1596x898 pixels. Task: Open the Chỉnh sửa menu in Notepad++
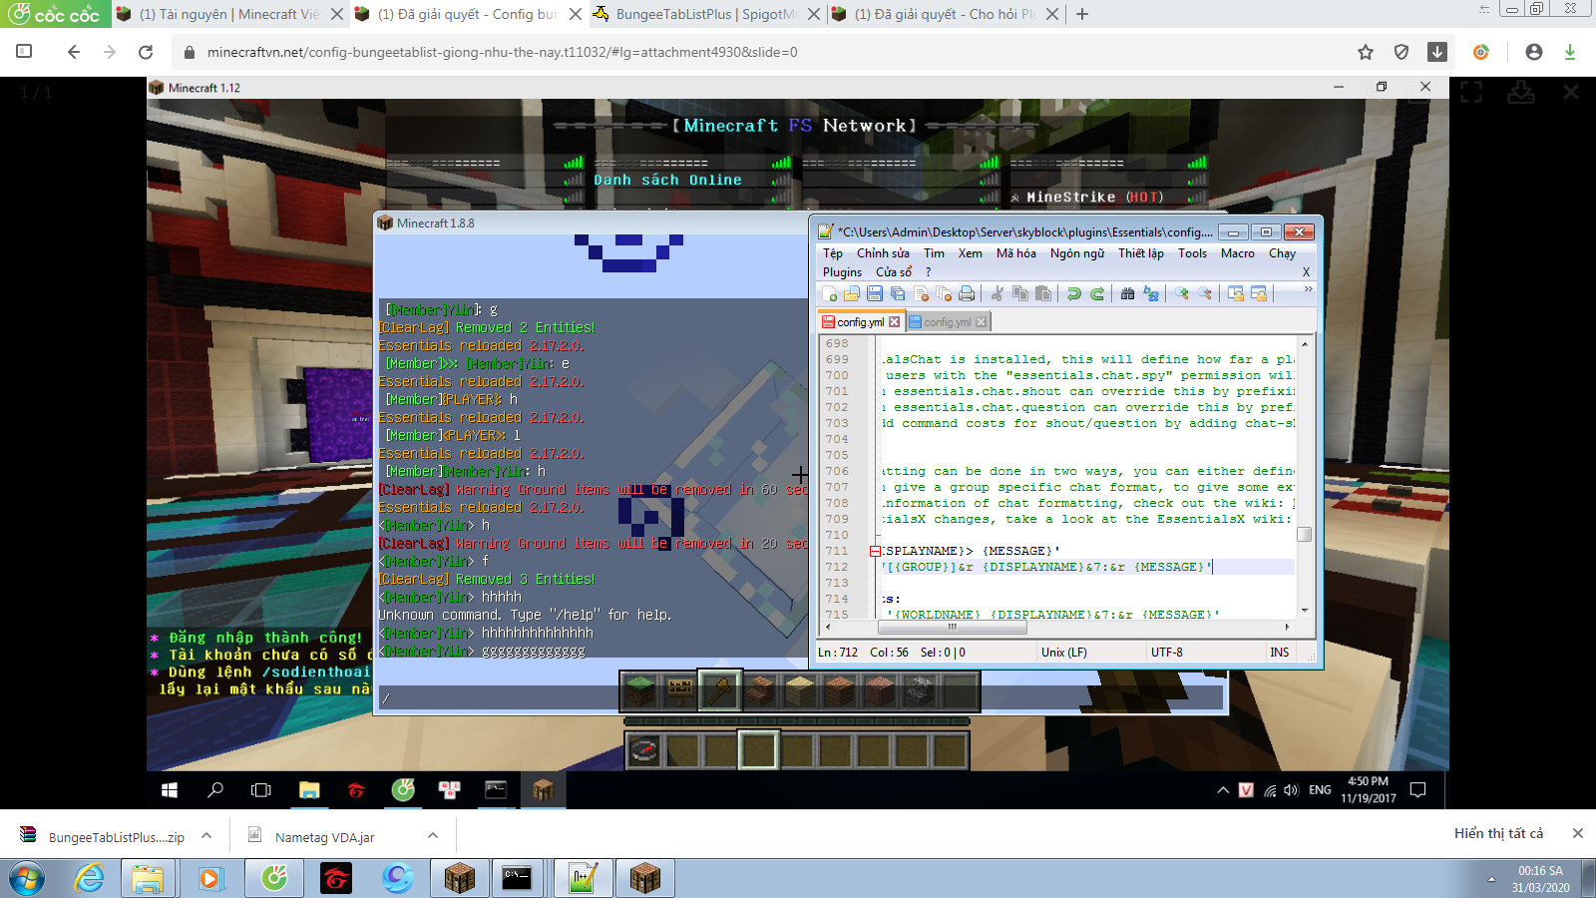pyautogui.click(x=883, y=253)
